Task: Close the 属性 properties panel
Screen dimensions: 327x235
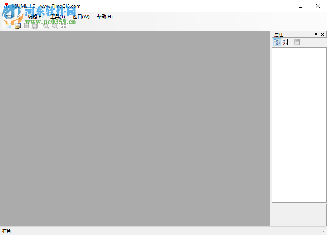Action: pos(323,34)
